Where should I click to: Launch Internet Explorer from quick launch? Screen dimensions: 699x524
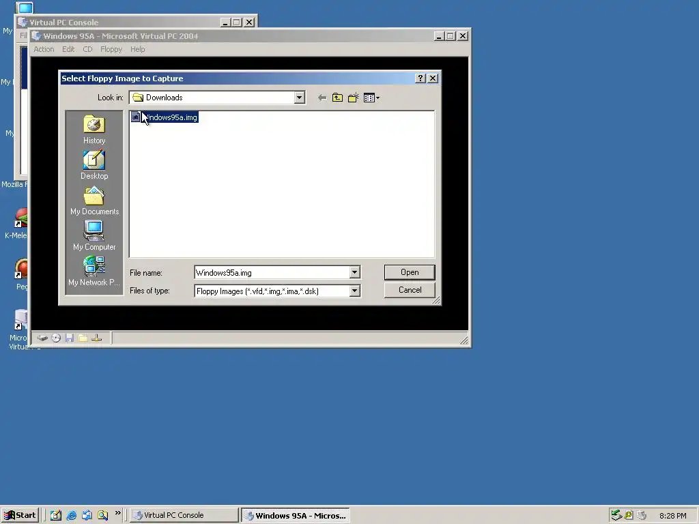[x=71, y=515]
